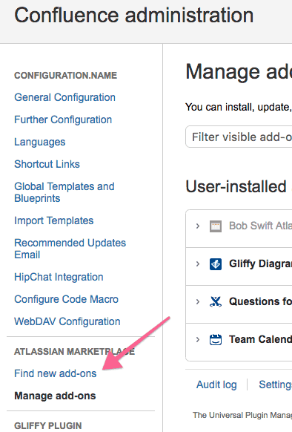292x432 pixels.
Task: Expand the Questions add-on row
Action: [198, 301]
